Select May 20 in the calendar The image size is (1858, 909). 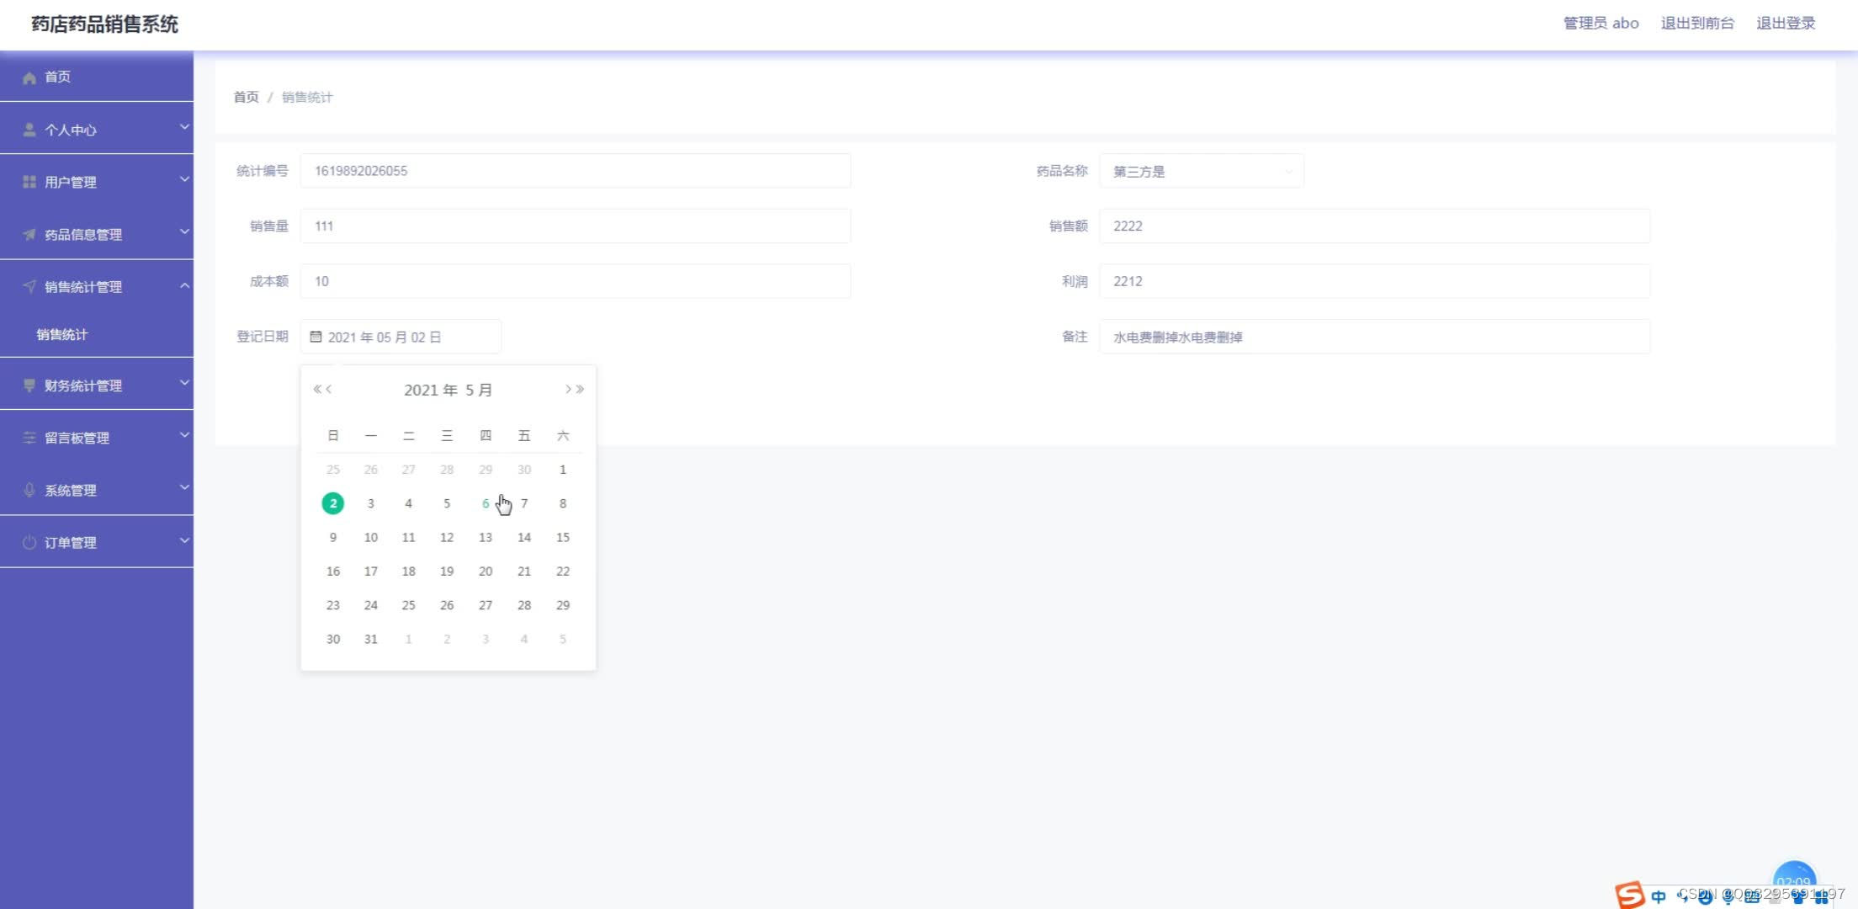(486, 571)
